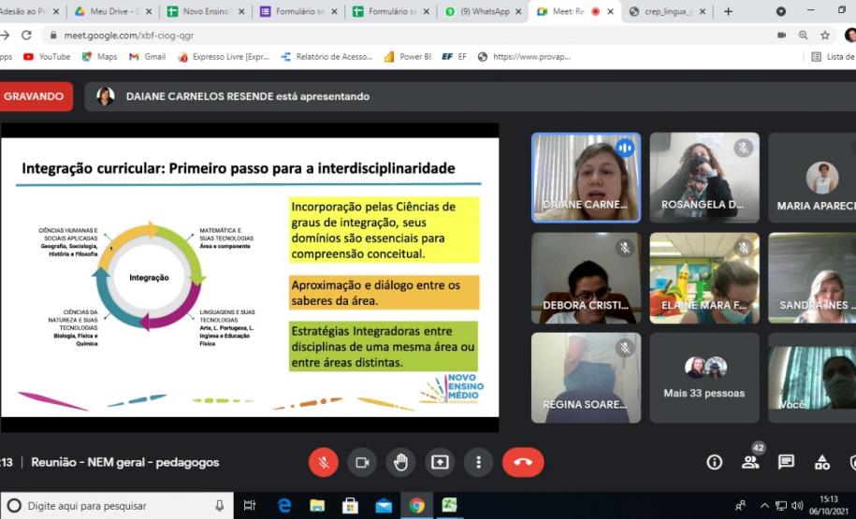Viewport: 856px width, 519px height.
Task: Close the Meu Drive tab
Action: click(149, 11)
